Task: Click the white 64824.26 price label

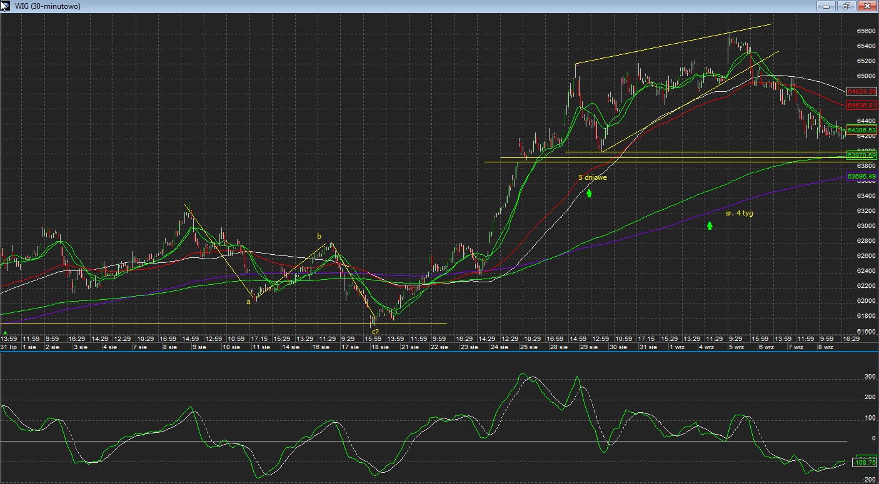Action: point(861,91)
